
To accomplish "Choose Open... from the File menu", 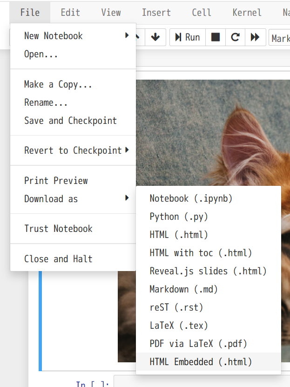I will tap(73, 54).
